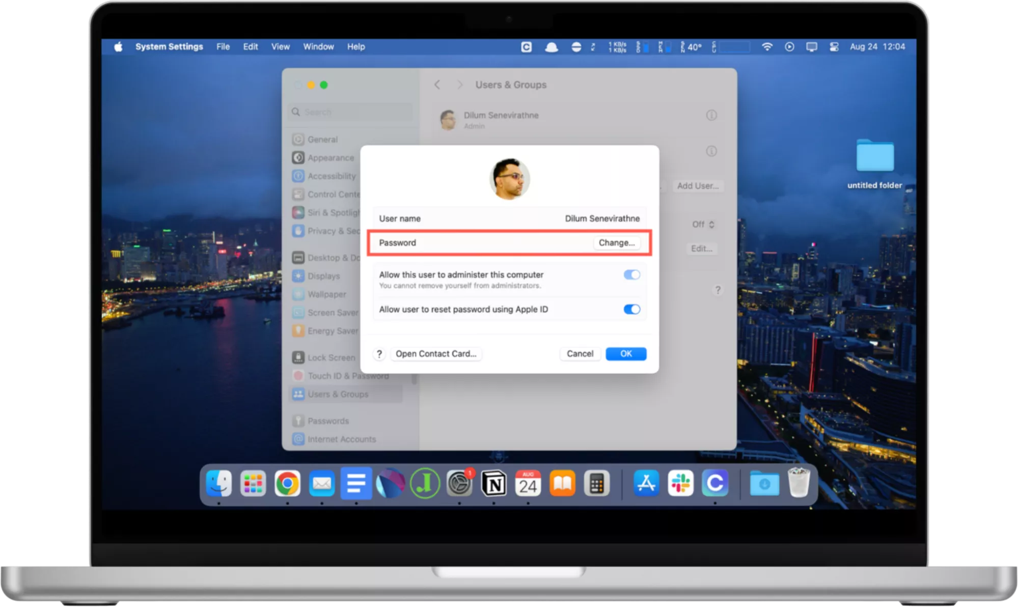Open Slack in the dock
The image size is (1018, 611).
pyautogui.click(x=680, y=483)
